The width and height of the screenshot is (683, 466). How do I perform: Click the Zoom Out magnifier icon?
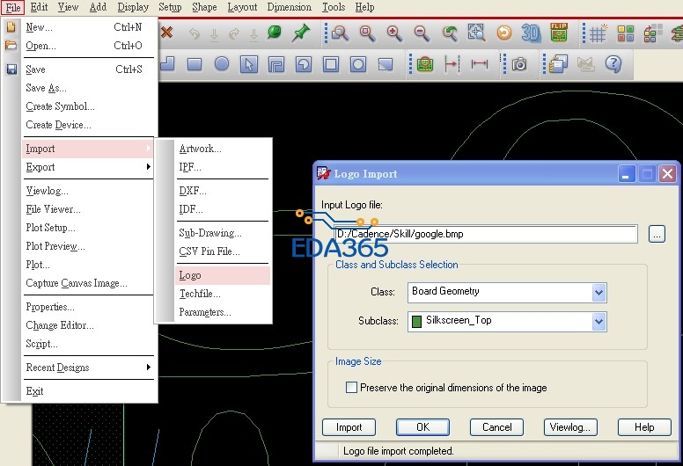[422, 33]
